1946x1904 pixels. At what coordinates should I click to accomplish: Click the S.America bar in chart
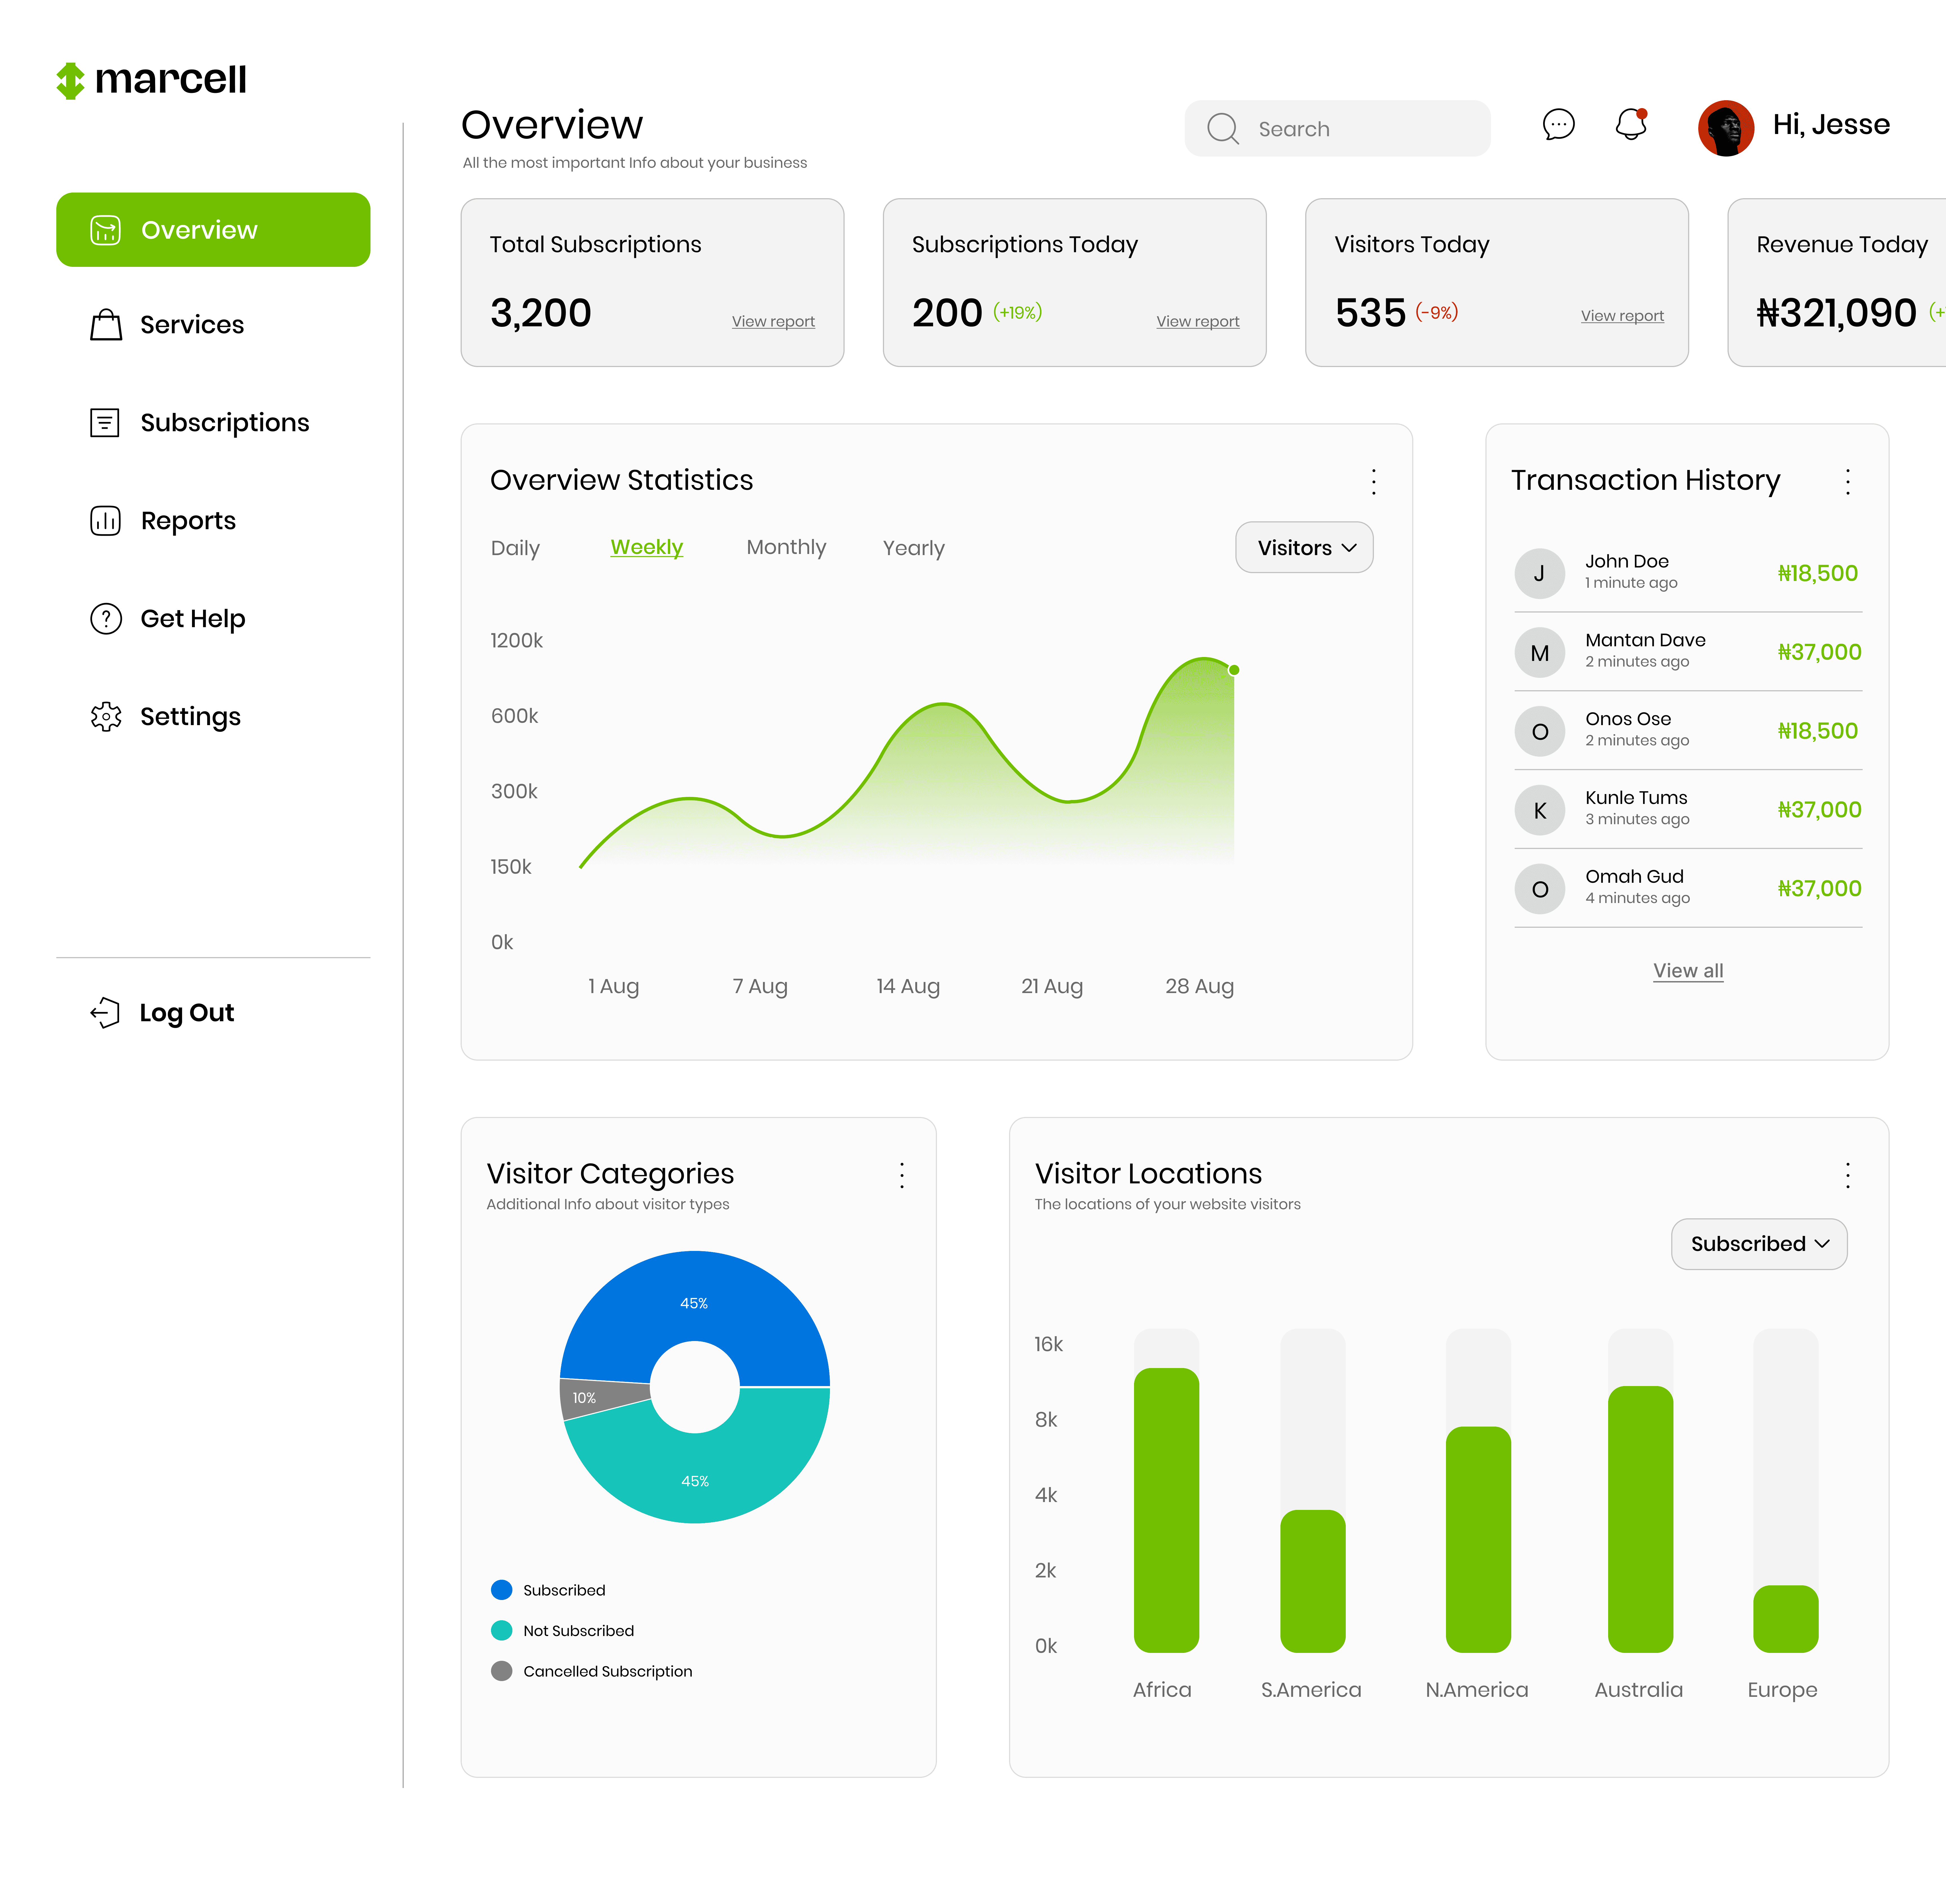pyautogui.click(x=1313, y=1581)
